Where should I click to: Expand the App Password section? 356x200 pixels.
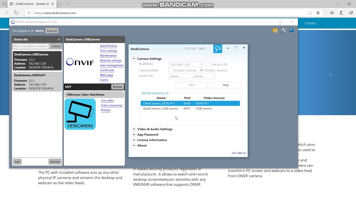tap(134, 134)
